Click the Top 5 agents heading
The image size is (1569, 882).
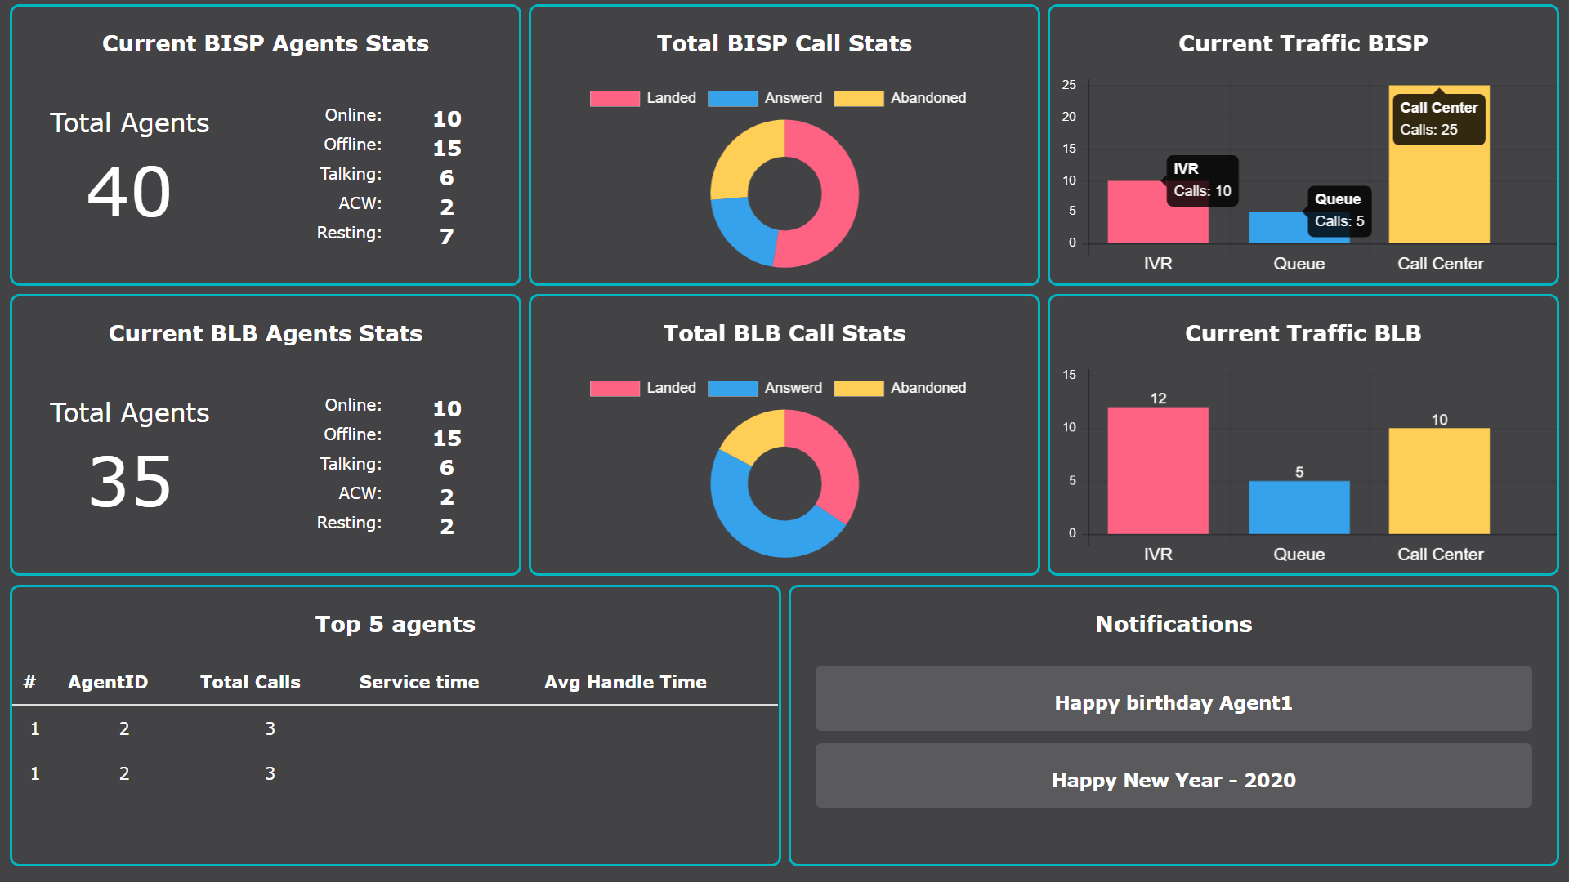pyautogui.click(x=396, y=625)
